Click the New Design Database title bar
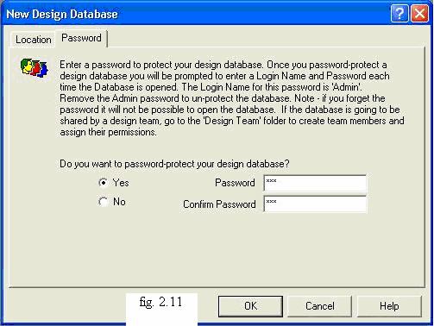The height and width of the screenshot is (326, 434). 196,14
